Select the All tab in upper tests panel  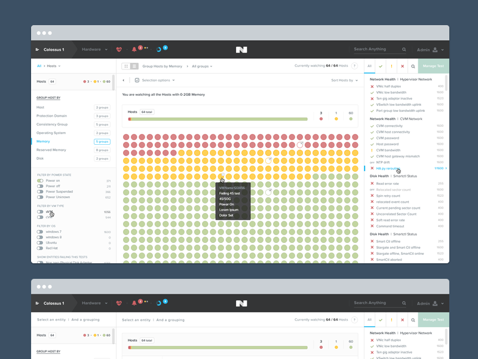coord(370,66)
